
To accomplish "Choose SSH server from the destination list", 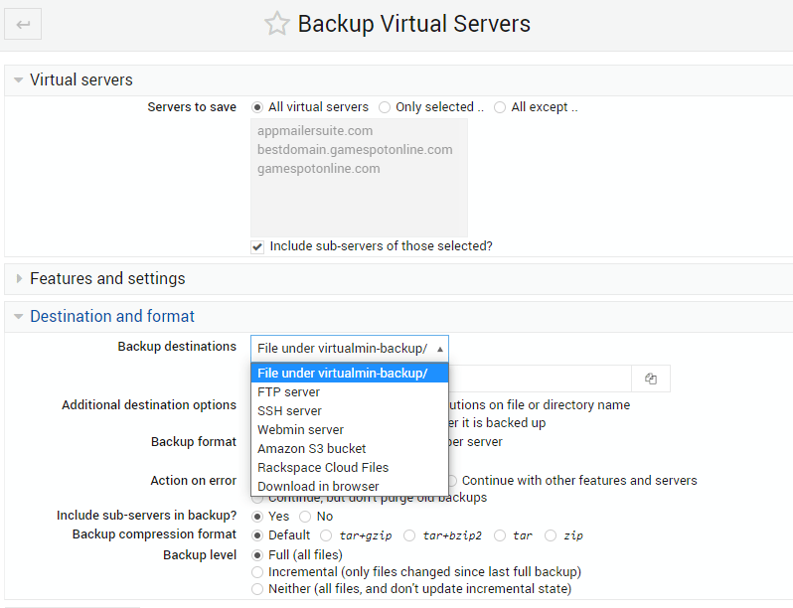I will (289, 411).
